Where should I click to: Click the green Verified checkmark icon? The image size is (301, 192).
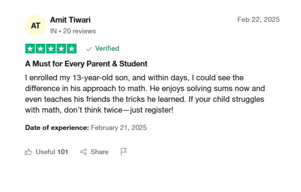(89, 49)
